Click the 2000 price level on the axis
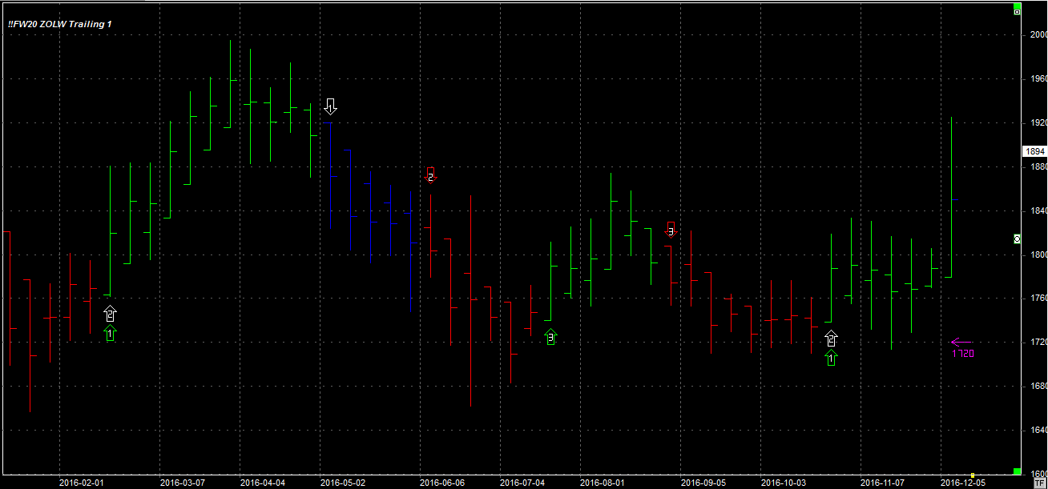 [x=1038, y=35]
